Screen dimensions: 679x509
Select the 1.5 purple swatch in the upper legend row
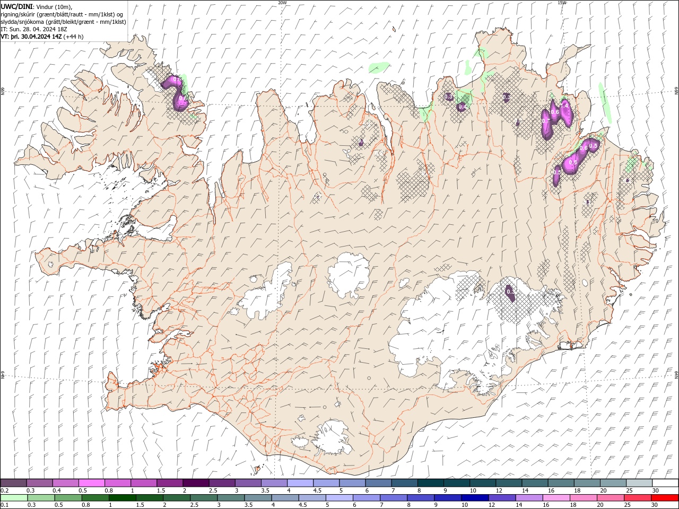169,482
